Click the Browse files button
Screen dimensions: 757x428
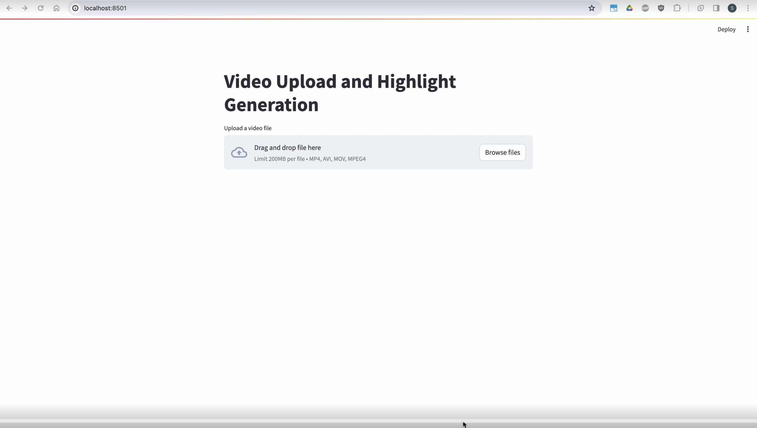502,152
